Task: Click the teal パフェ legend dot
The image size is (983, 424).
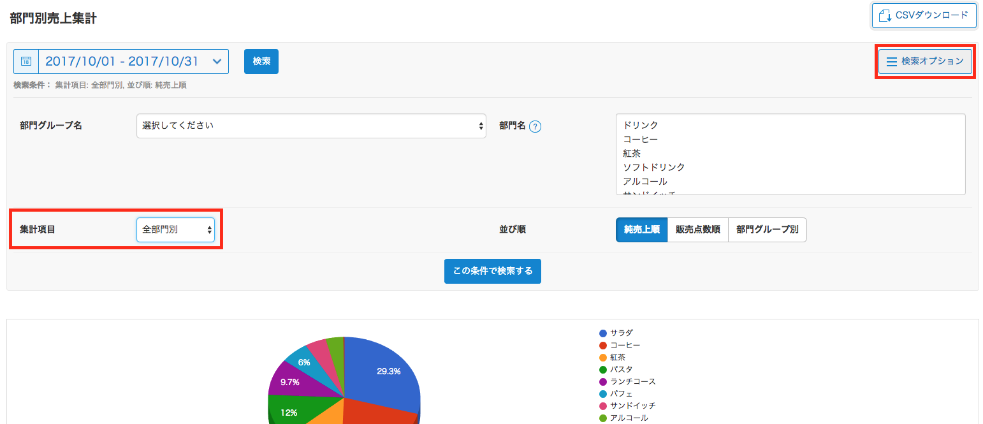Action: point(602,393)
